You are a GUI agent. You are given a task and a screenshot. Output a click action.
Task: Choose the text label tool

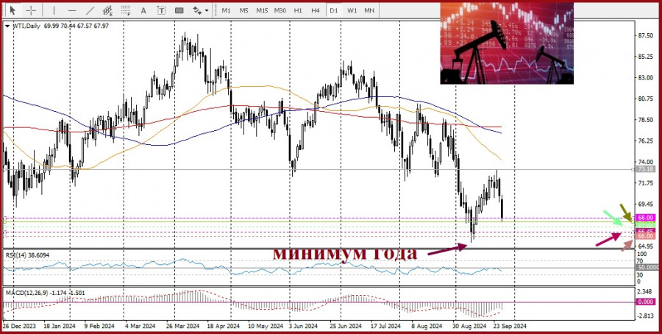click(x=161, y=10)
